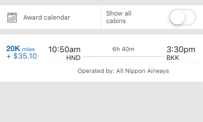
Task: Select the 3:30pm arrival time
Action: (x=181, y=49)
